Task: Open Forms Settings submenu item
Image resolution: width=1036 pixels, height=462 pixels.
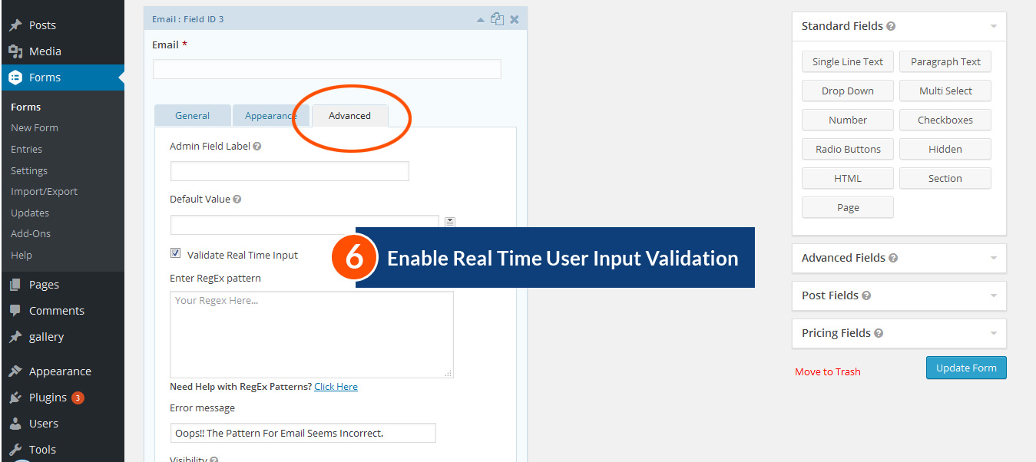Action: click(x=29, y=171)
